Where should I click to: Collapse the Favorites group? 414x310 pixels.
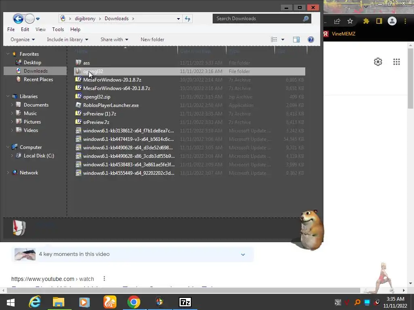[8, 54]
